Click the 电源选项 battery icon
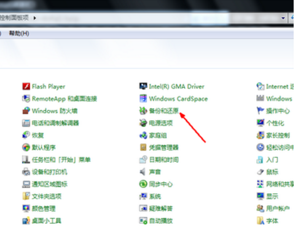295x231 pixels. pyautogui.click(x=143, y=123)
